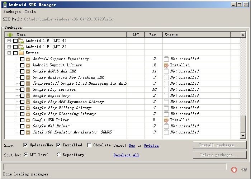Image resolution: width=251 pixels, height=179 pixels.
Task: Click the Android robot icon in Name header
Action: point(10,35)
